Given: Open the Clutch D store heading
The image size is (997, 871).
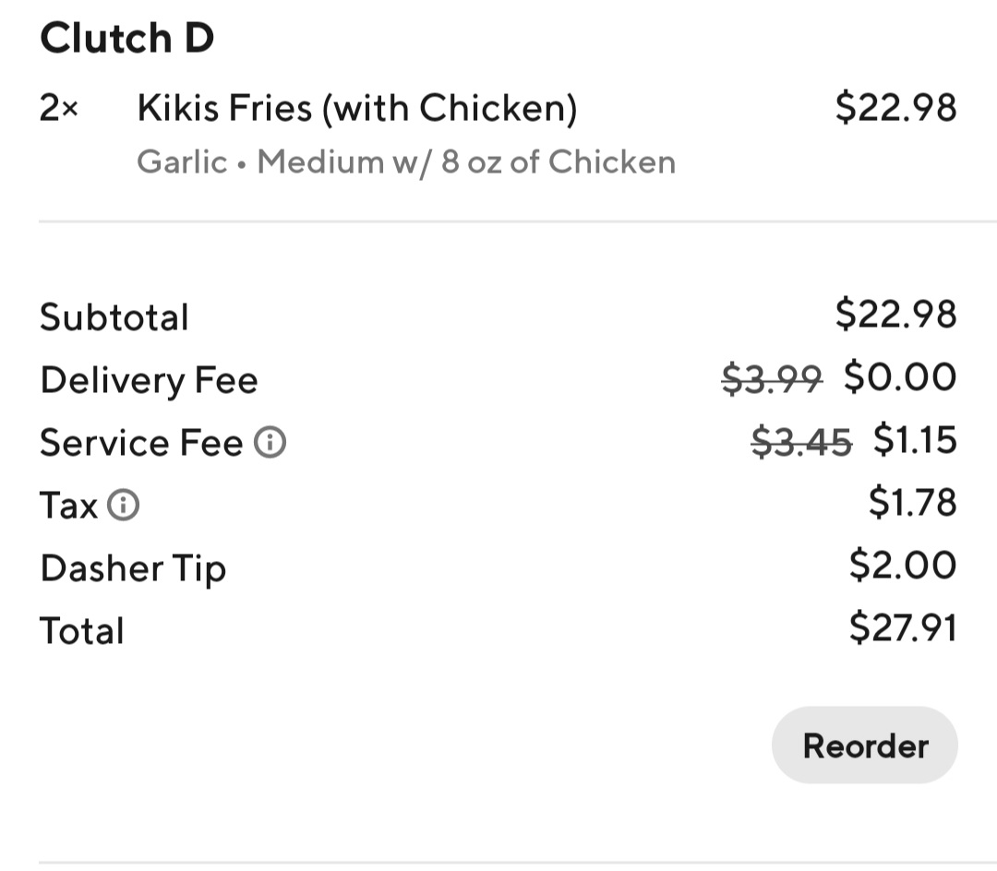Looking at the screenshot, I should 126,39.
